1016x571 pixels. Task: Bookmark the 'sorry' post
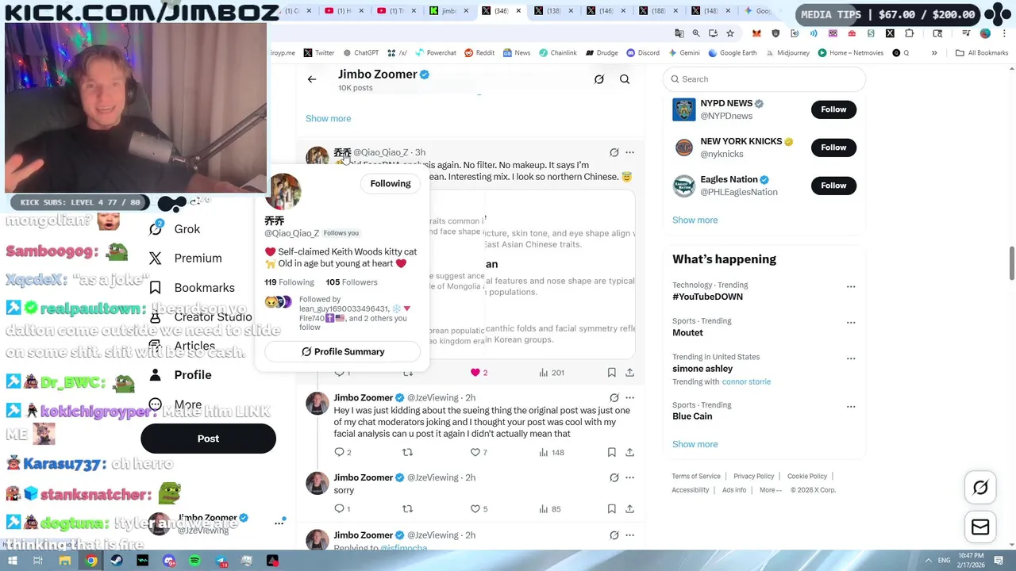click(611, 508)
